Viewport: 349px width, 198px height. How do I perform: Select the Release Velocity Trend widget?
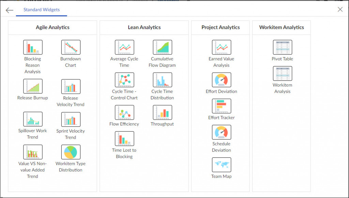click(x=71, y=86)
